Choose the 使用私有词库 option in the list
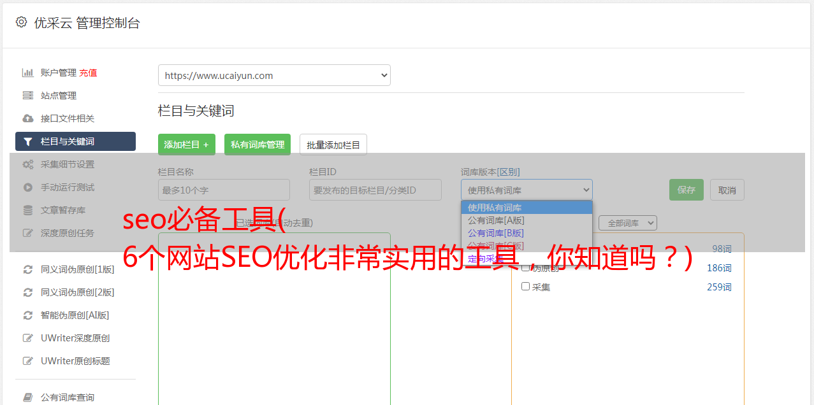Viewport: 814px width, 405px height. click(527, 208)
